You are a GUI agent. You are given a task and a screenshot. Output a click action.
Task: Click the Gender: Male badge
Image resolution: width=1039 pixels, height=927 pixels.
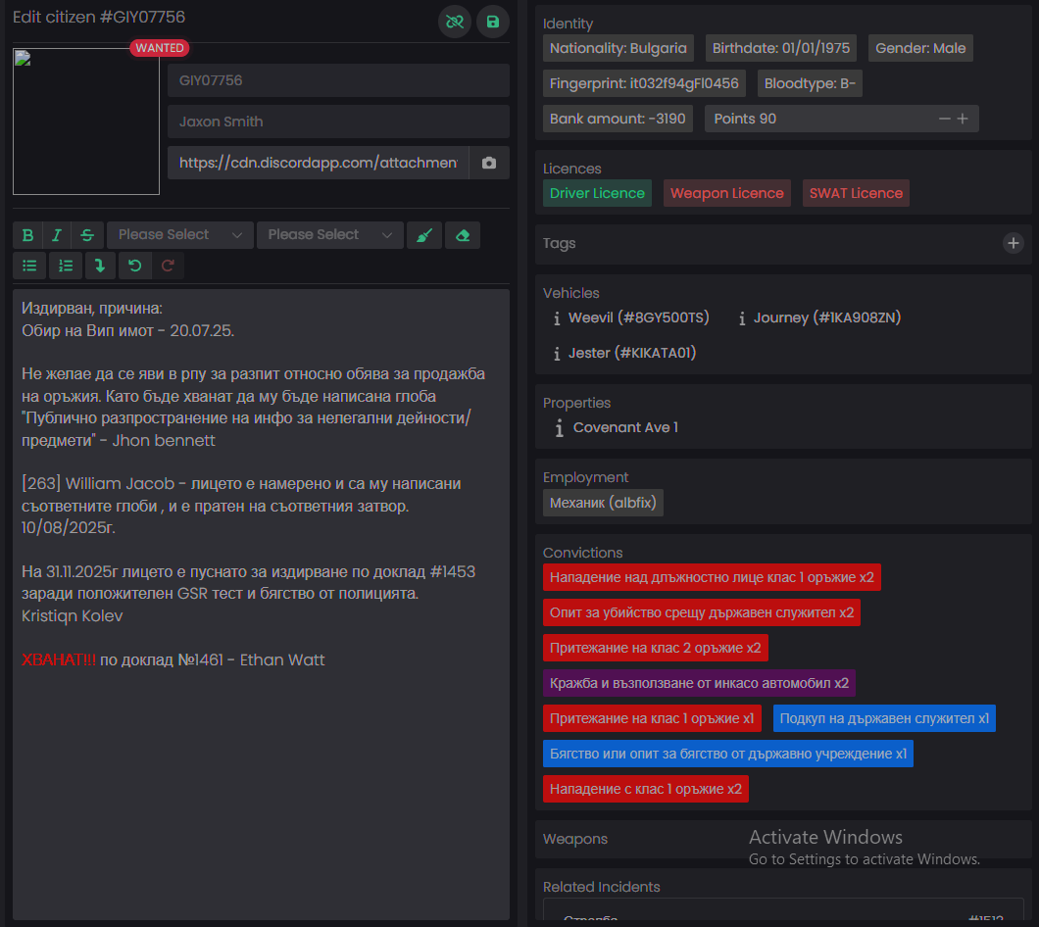920,48
